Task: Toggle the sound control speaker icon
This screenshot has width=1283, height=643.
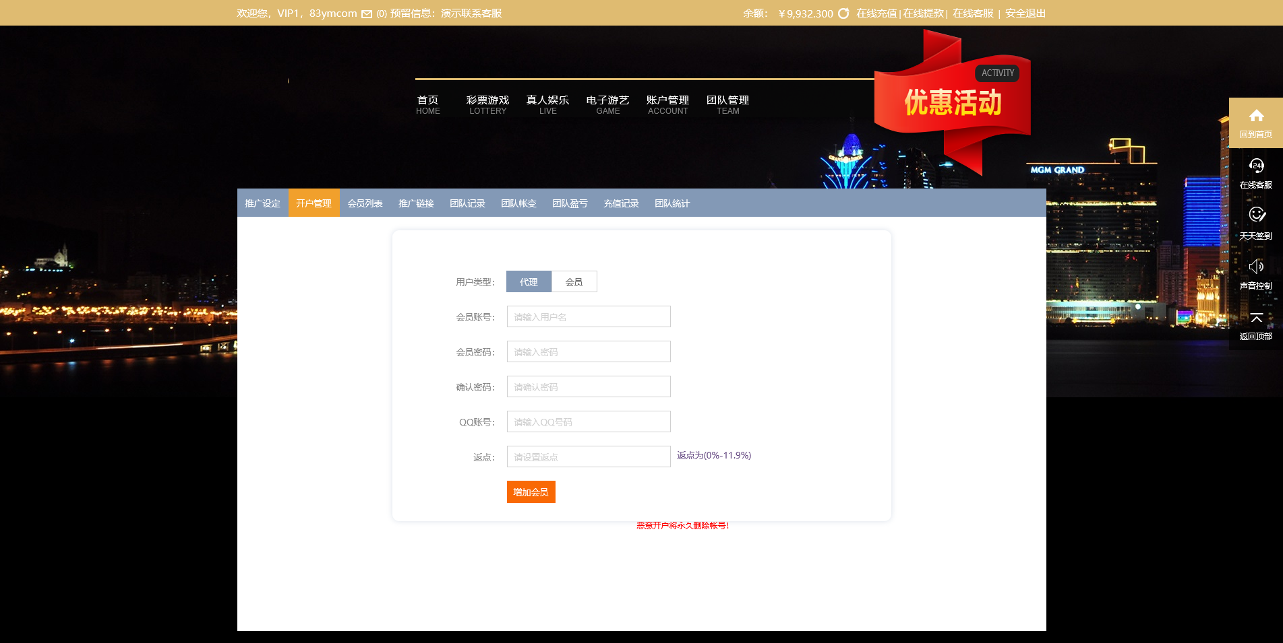Action: point(1256,267)
